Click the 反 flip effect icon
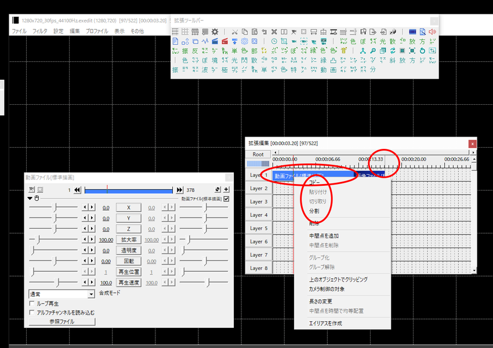This screenshot has height=348, width=493. [195, 50]
